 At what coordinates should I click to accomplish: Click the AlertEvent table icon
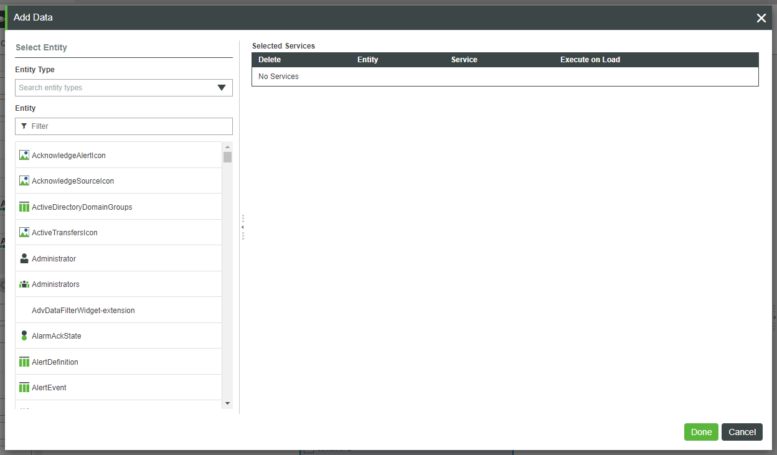coord(24,387)
